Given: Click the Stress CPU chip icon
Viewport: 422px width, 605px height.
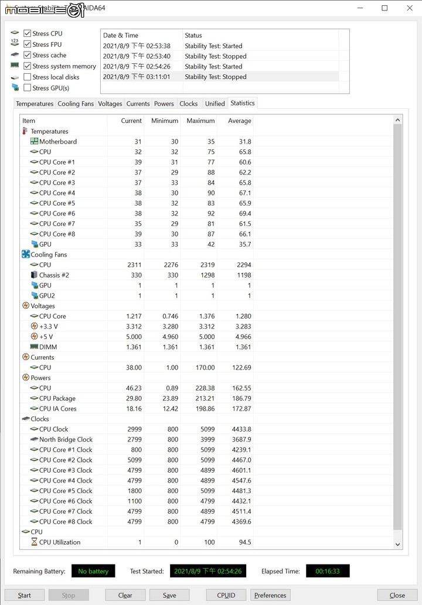Looking at the screenshot, I should coord(15,33).
